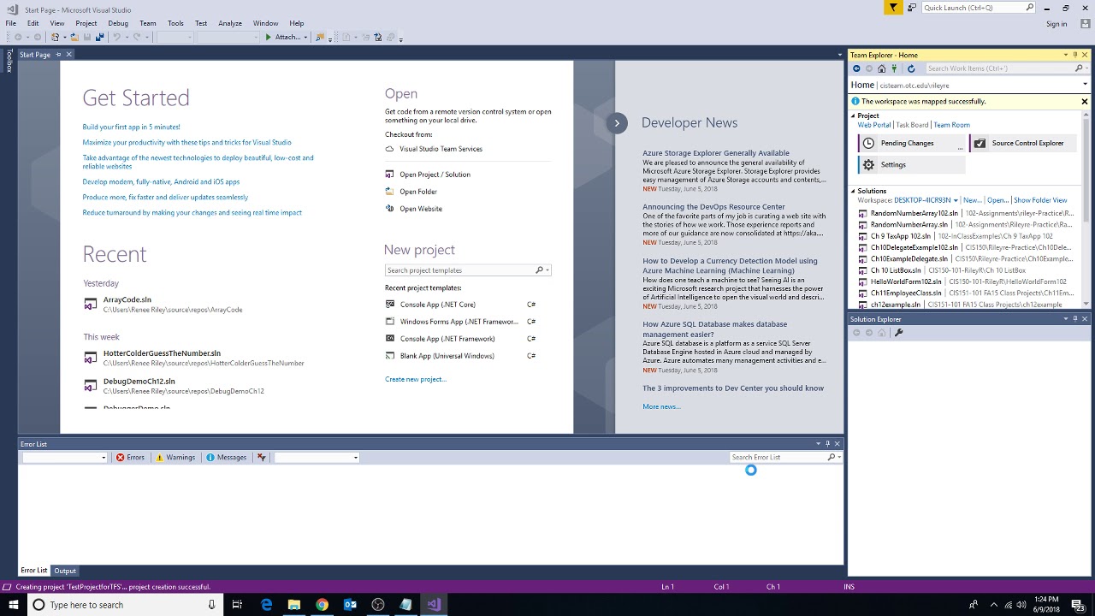Click the Open File toolbar icon
The image size is (1095, 616).
click(74, 37)
